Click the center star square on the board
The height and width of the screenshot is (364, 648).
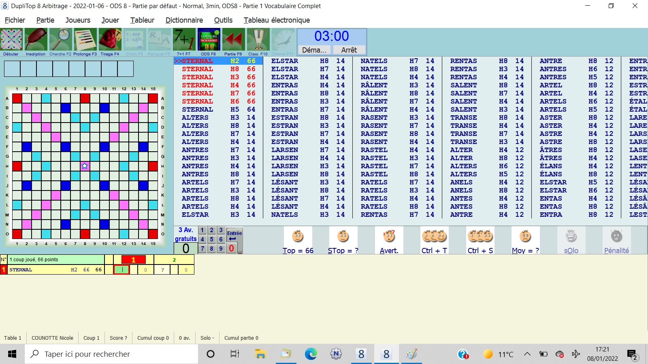point(85,166)
